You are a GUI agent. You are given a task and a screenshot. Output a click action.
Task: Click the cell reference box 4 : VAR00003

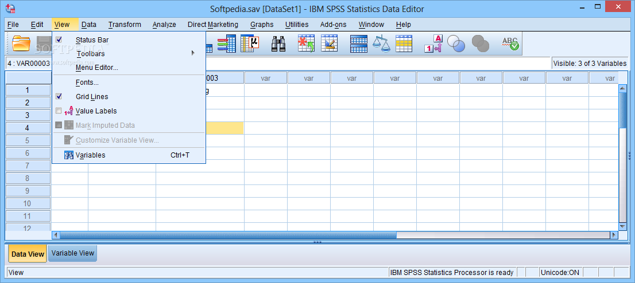click(x=29, y=64)
